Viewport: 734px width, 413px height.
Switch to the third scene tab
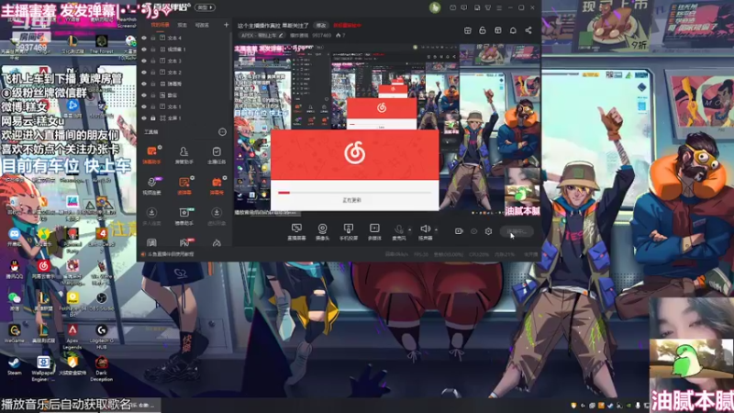coord(202,25)
